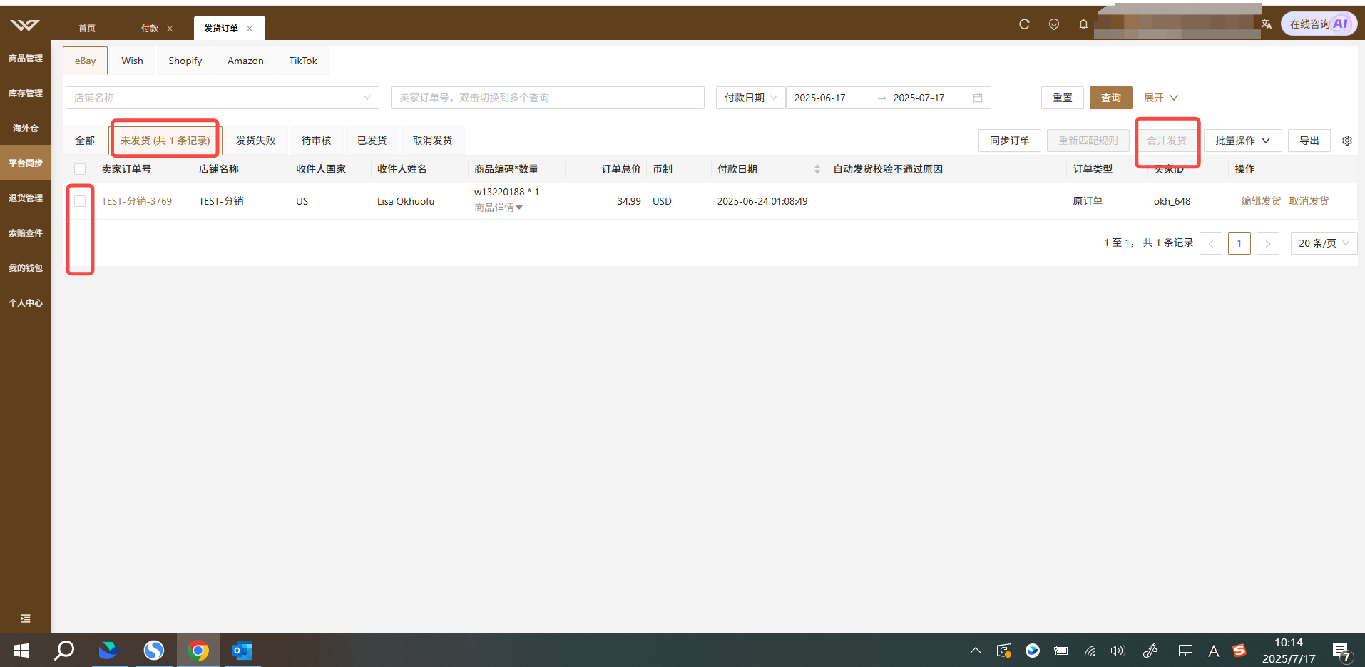
Task: Open 我的钱包 in sidebar
Action: coord(26,268)
